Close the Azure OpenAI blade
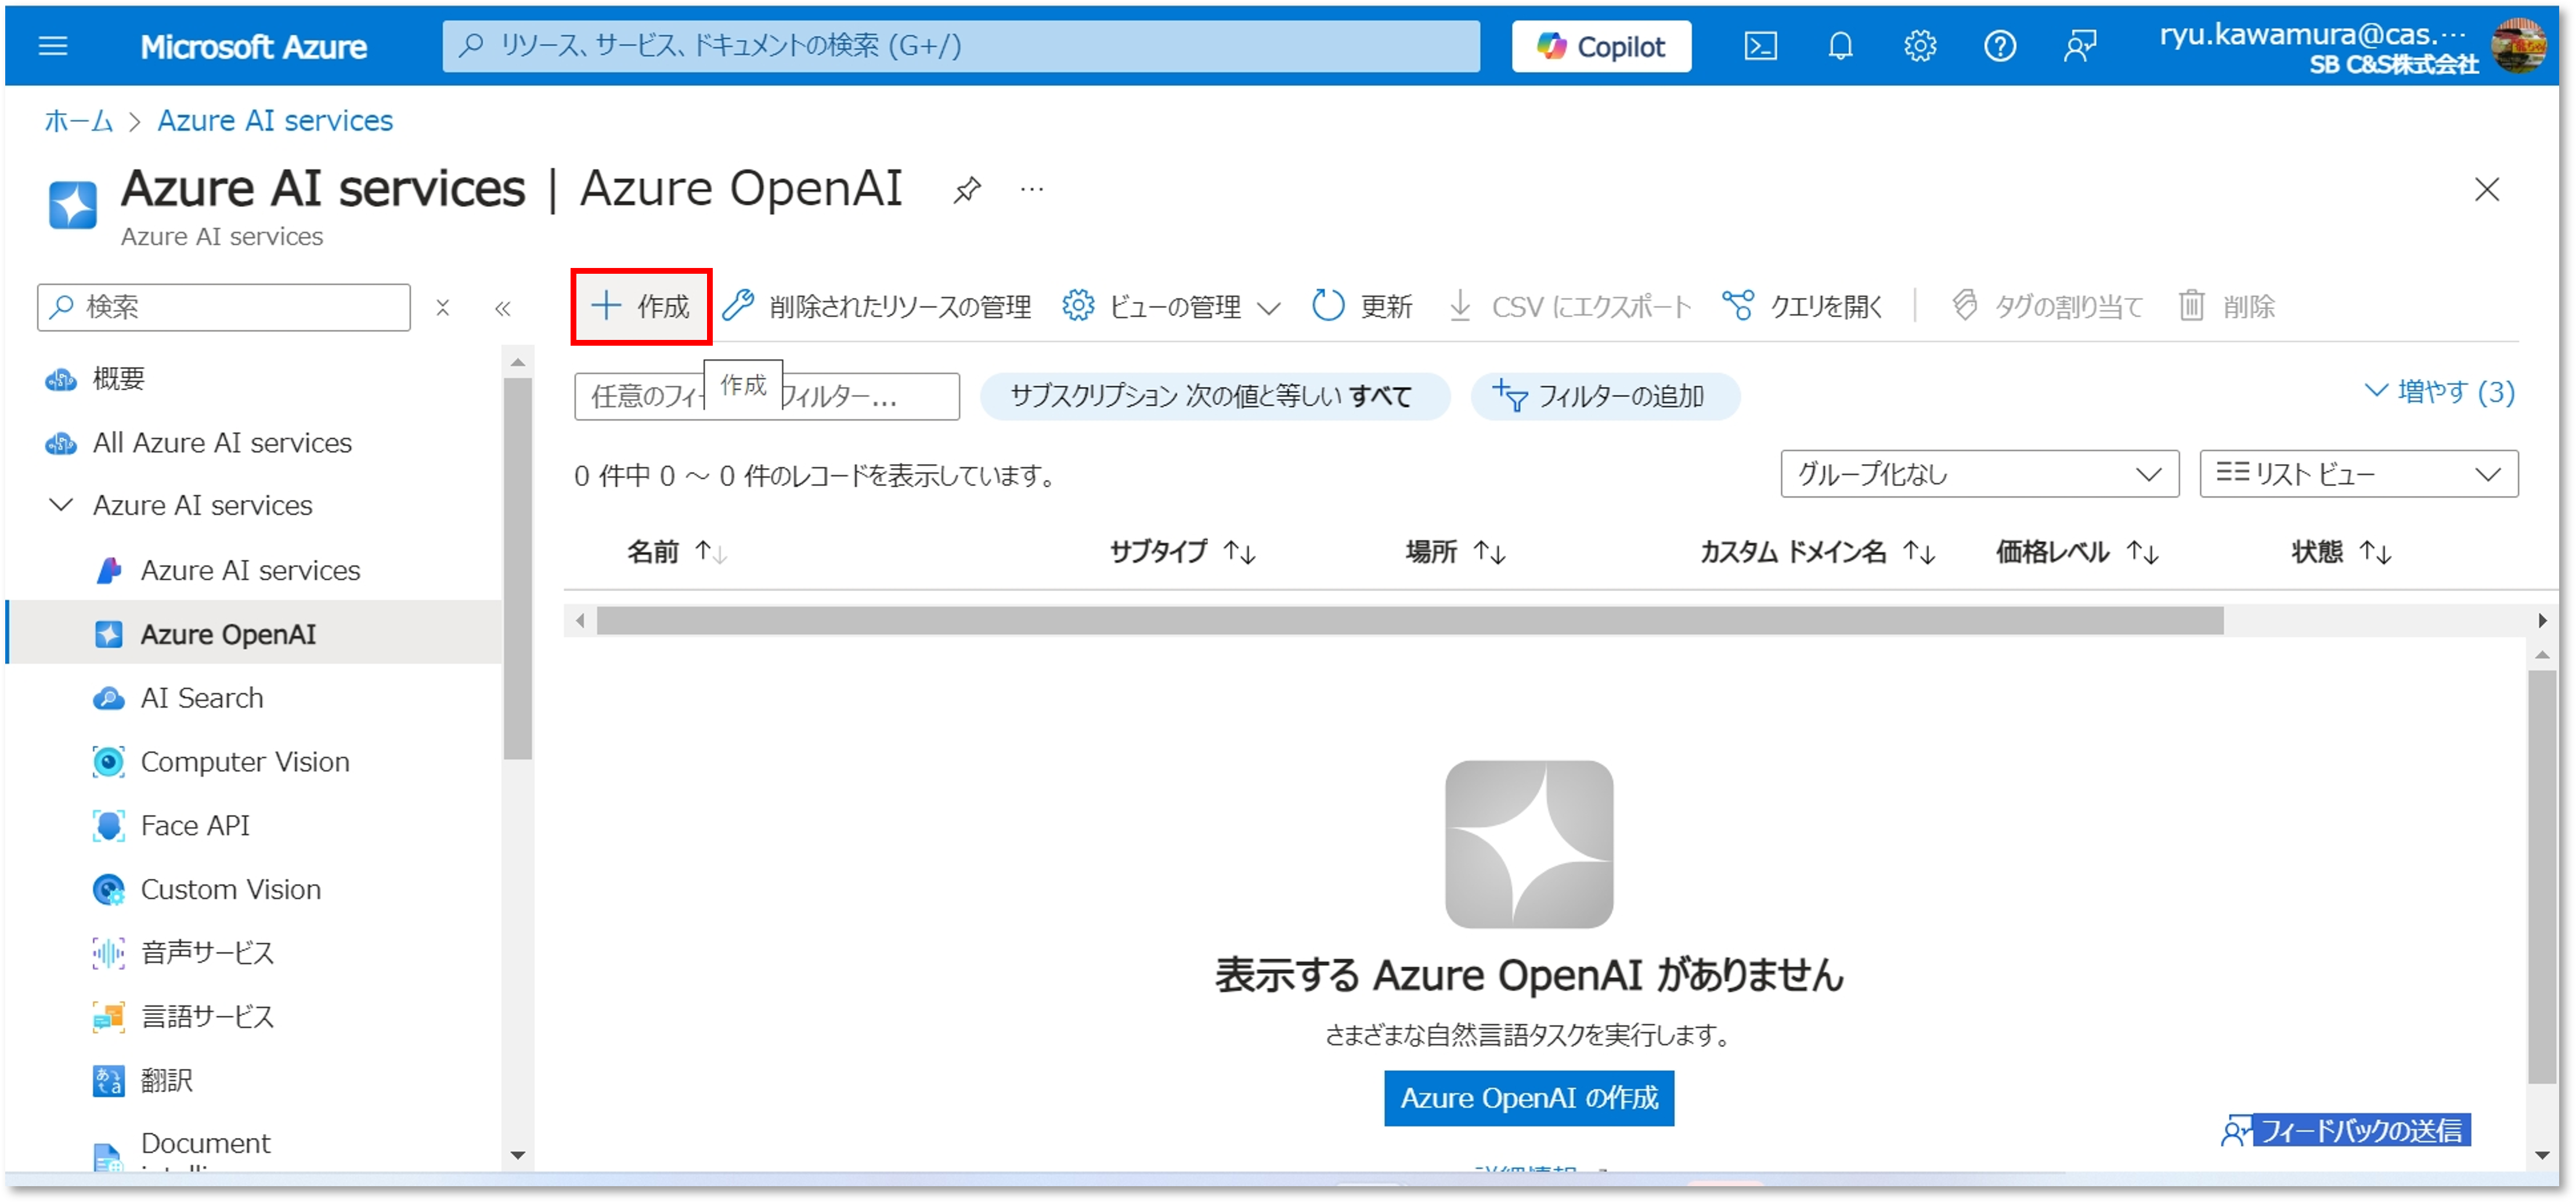 2487,189
